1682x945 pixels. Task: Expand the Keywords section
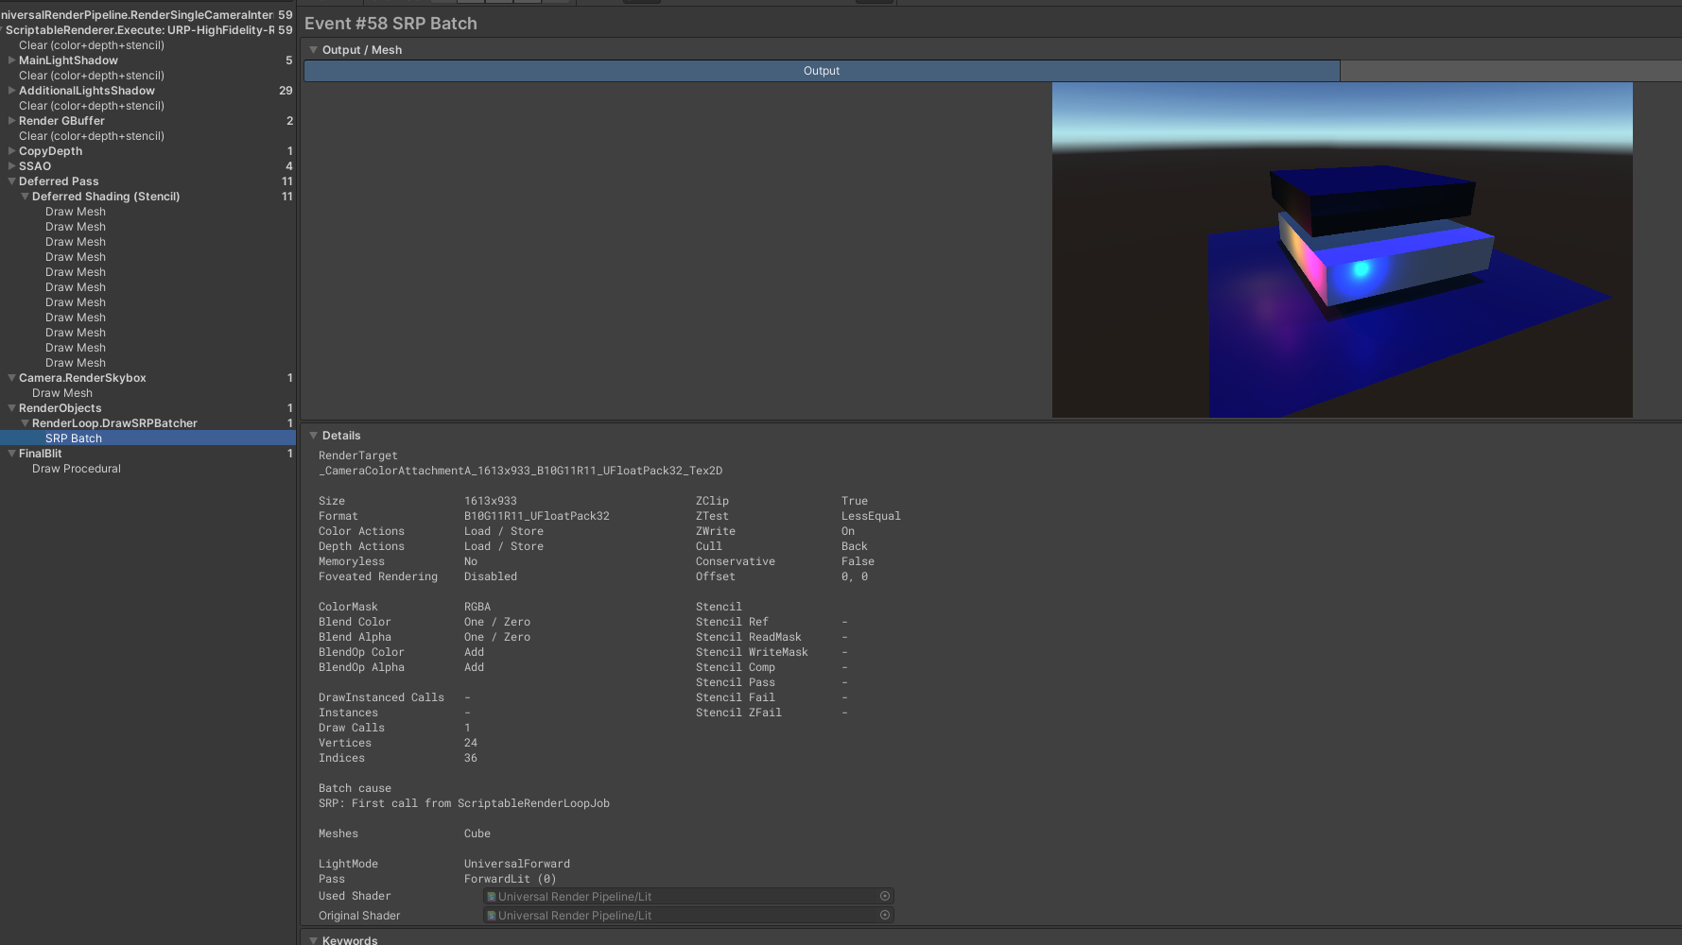(x=313, y=939)
